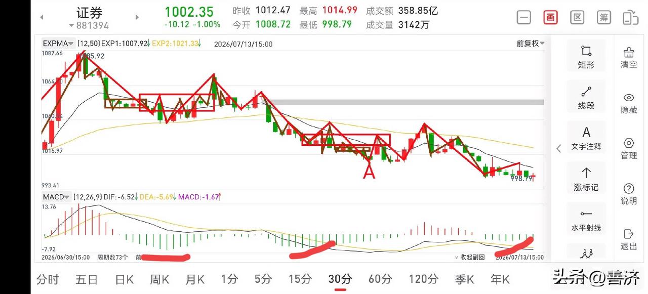648x294 pixels.
Task: Click the 2026/06/30/15:00 start date label
Action: point(65,257)
